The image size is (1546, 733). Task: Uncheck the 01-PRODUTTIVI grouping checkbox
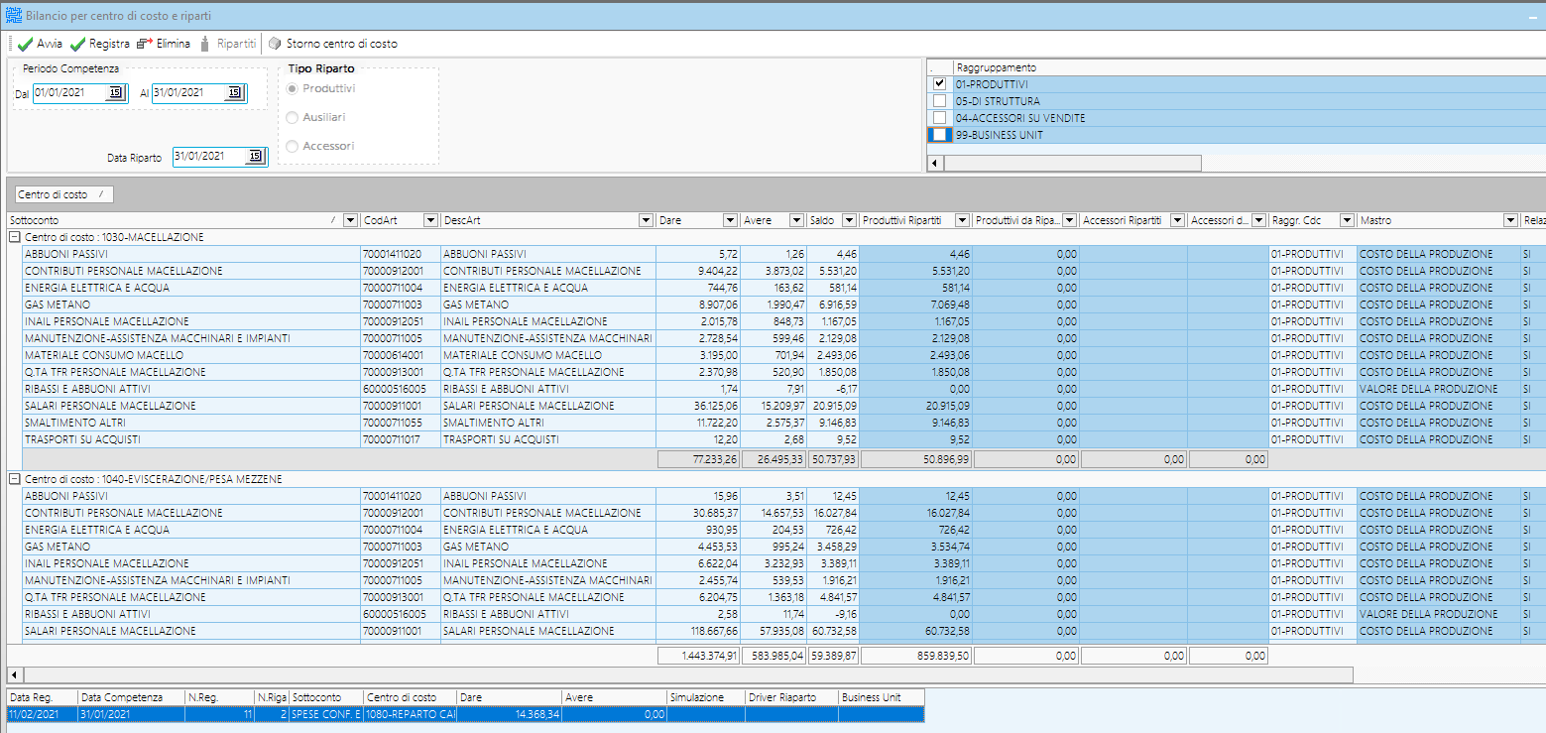[940, 84]
